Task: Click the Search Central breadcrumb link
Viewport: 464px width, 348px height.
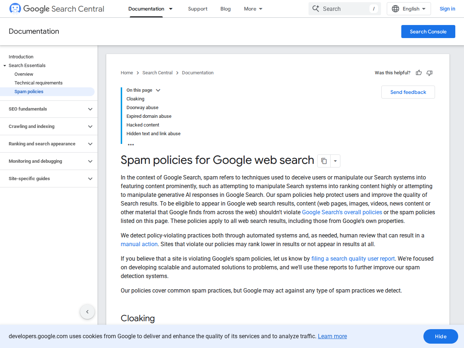Action: [157, 73]
